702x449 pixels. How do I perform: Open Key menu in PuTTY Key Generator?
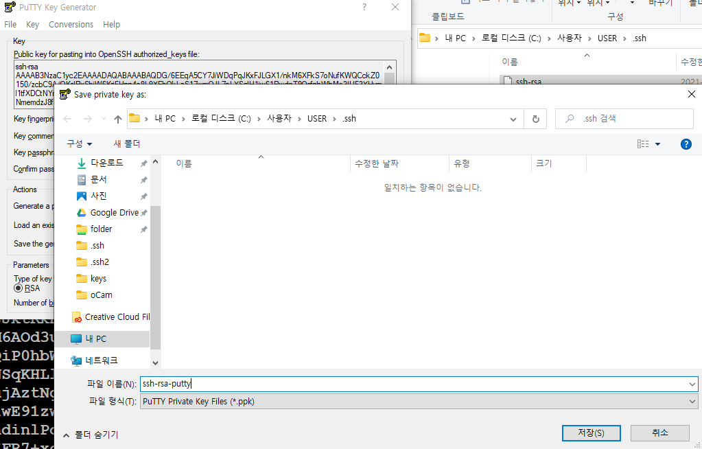click(32, 24)
